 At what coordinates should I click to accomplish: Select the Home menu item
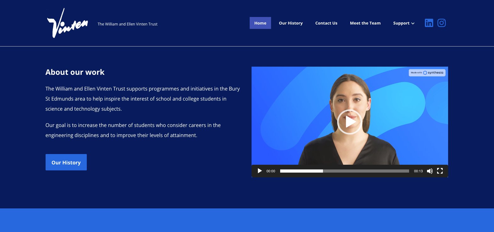point(260,23)
